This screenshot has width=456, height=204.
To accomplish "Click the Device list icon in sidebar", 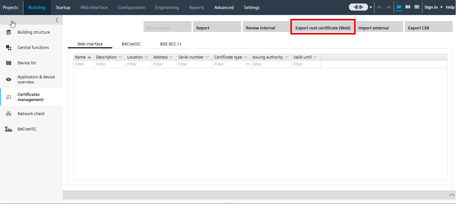I will tap(9, 63).
